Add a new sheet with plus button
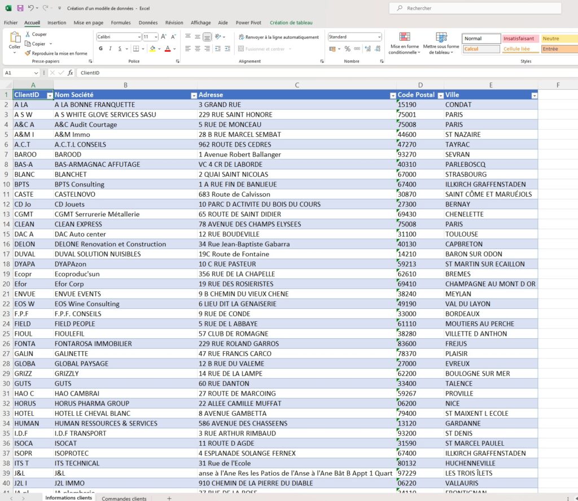 click(x=169, y=498)
